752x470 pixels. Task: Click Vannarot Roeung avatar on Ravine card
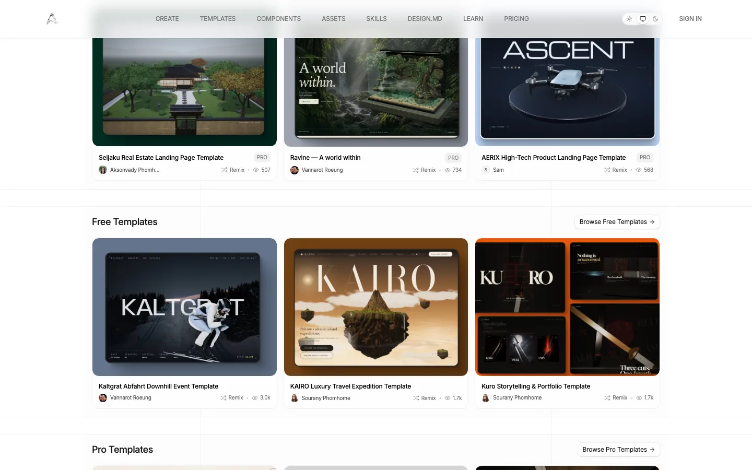(295, 170)
